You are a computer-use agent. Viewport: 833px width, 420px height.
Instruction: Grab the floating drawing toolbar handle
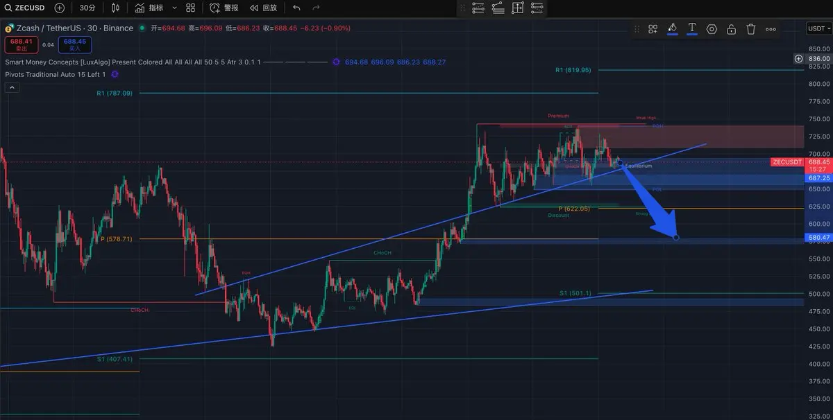637,29
